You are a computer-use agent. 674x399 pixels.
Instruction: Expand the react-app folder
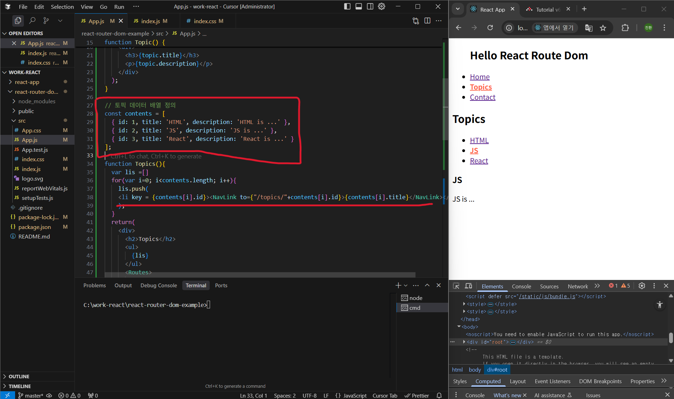click(37, 82)
